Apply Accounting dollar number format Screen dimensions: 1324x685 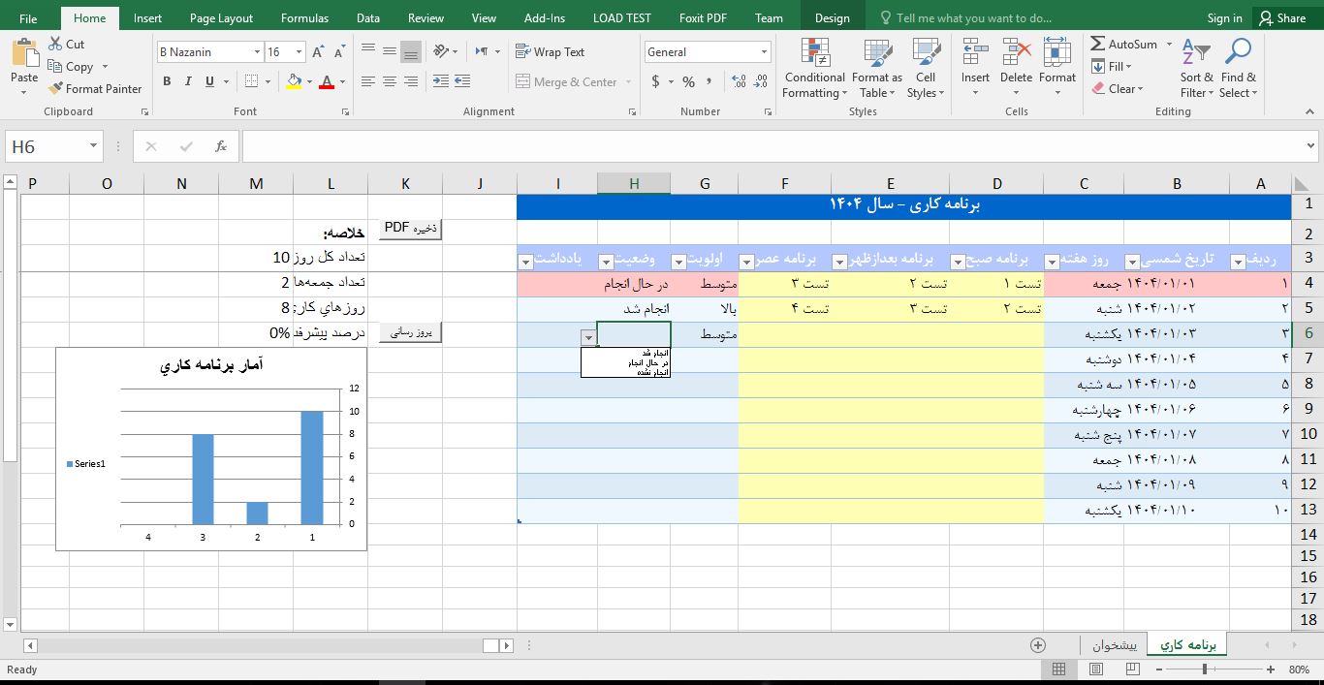coord(656,81)
